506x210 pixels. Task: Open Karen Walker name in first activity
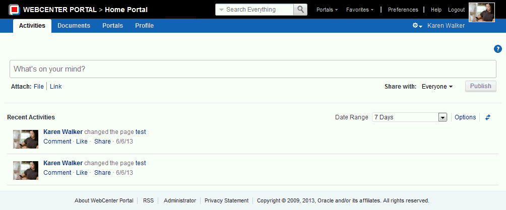[x=63, y=131]
